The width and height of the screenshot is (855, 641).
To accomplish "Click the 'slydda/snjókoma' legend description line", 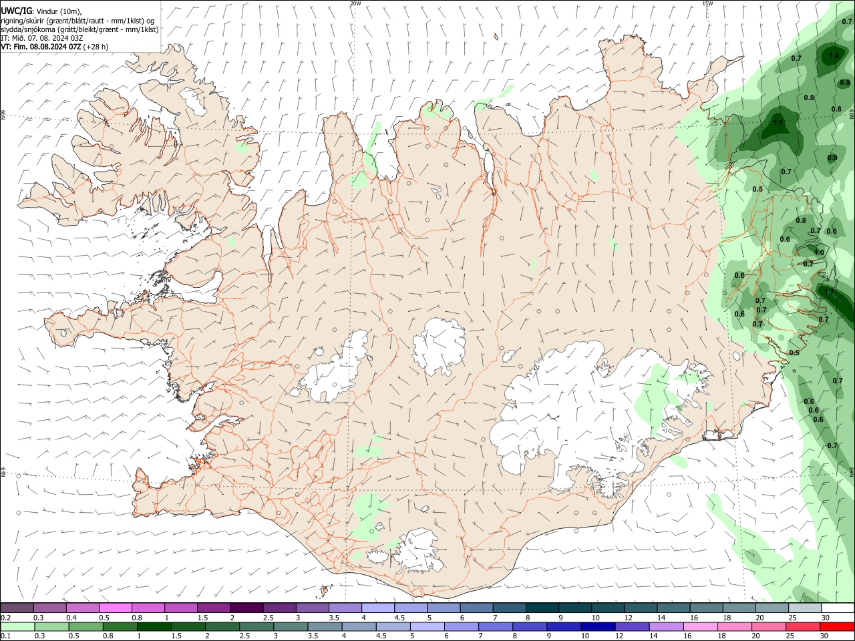I will (x=79, y=29).
